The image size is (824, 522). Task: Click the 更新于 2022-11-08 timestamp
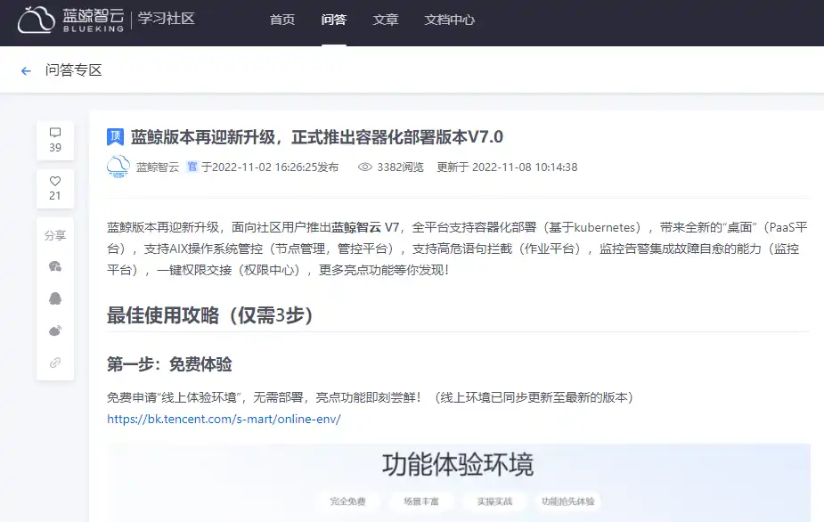[x=507, y=167]
